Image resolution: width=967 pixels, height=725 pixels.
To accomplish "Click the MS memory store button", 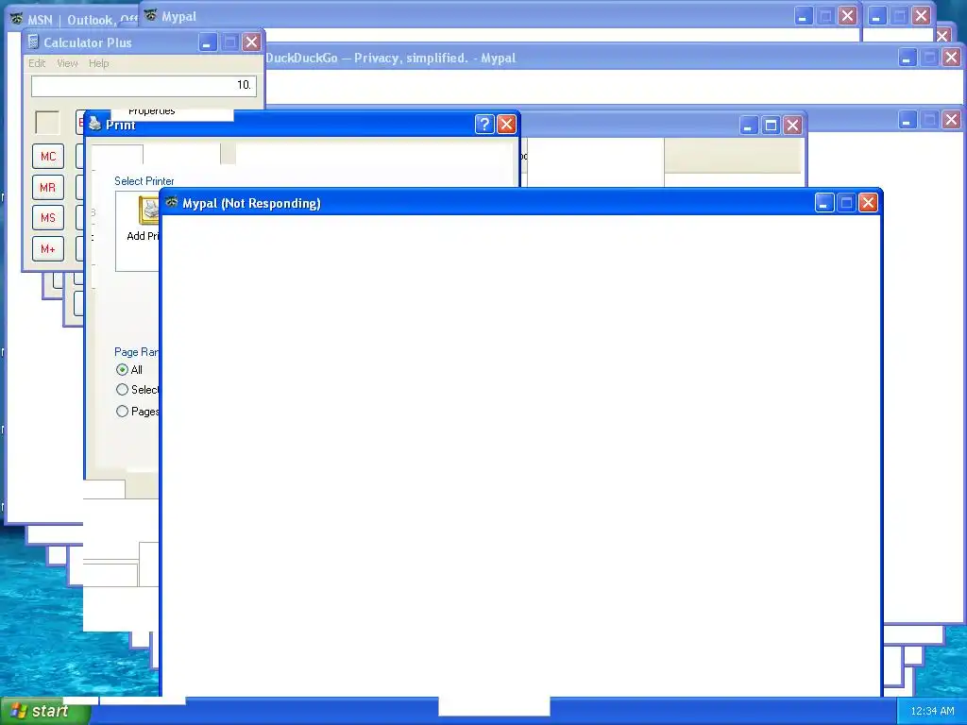I will pos(48,218).
